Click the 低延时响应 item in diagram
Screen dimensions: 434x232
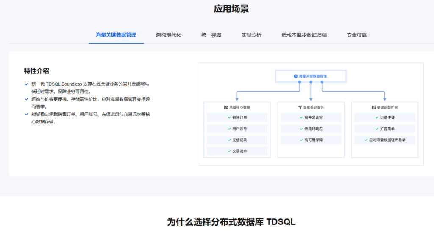tap(311, 129)
